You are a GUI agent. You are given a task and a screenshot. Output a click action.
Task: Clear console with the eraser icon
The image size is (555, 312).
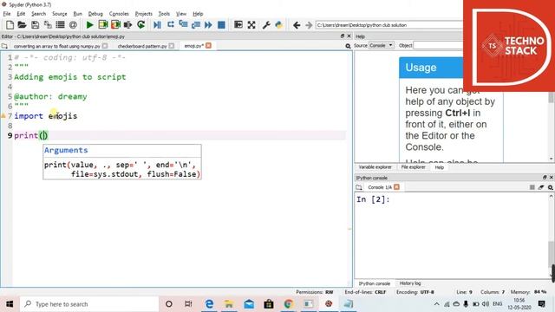541,187
